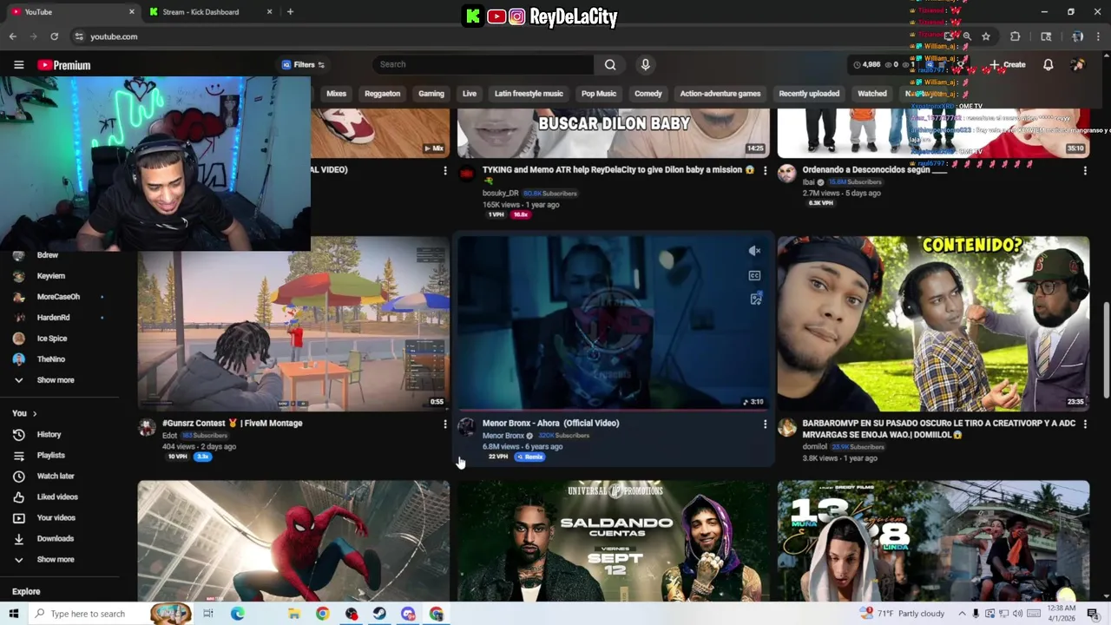Image resolution: width=1111 pixels, height=625 pixels.
Task: Open Watch later in the sidebar
Action: [x=55, y=476]
